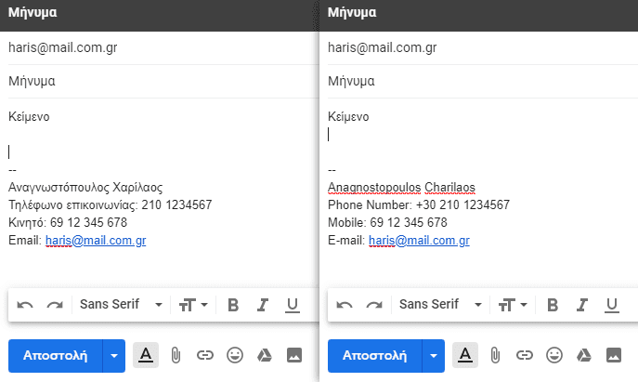Toggle formatting options in left window
This screenshot has height=382, width=638.
click(x=146, y=356)
